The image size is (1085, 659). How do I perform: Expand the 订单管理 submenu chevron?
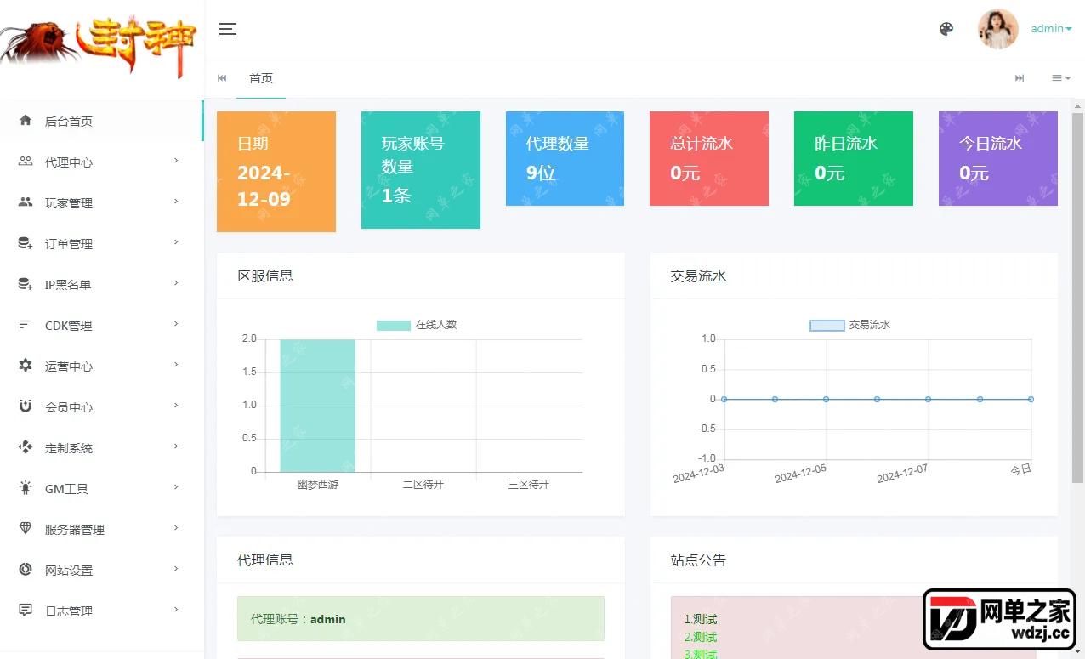point(176,242)
